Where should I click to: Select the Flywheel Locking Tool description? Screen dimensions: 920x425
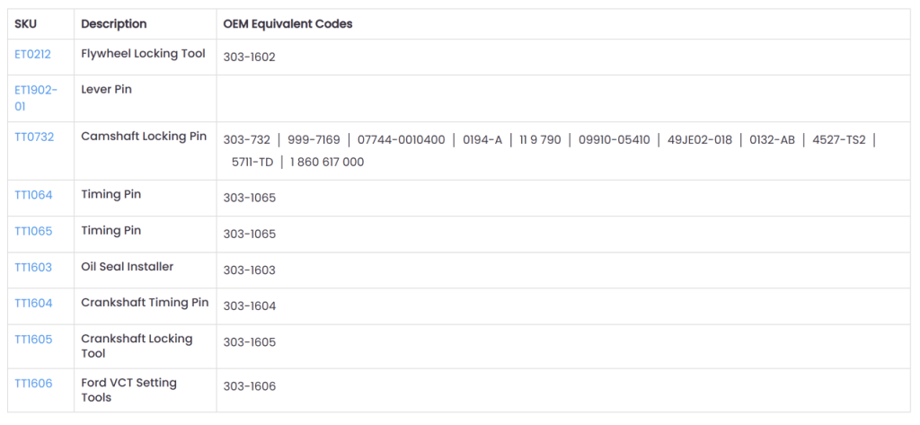[143, 54]
